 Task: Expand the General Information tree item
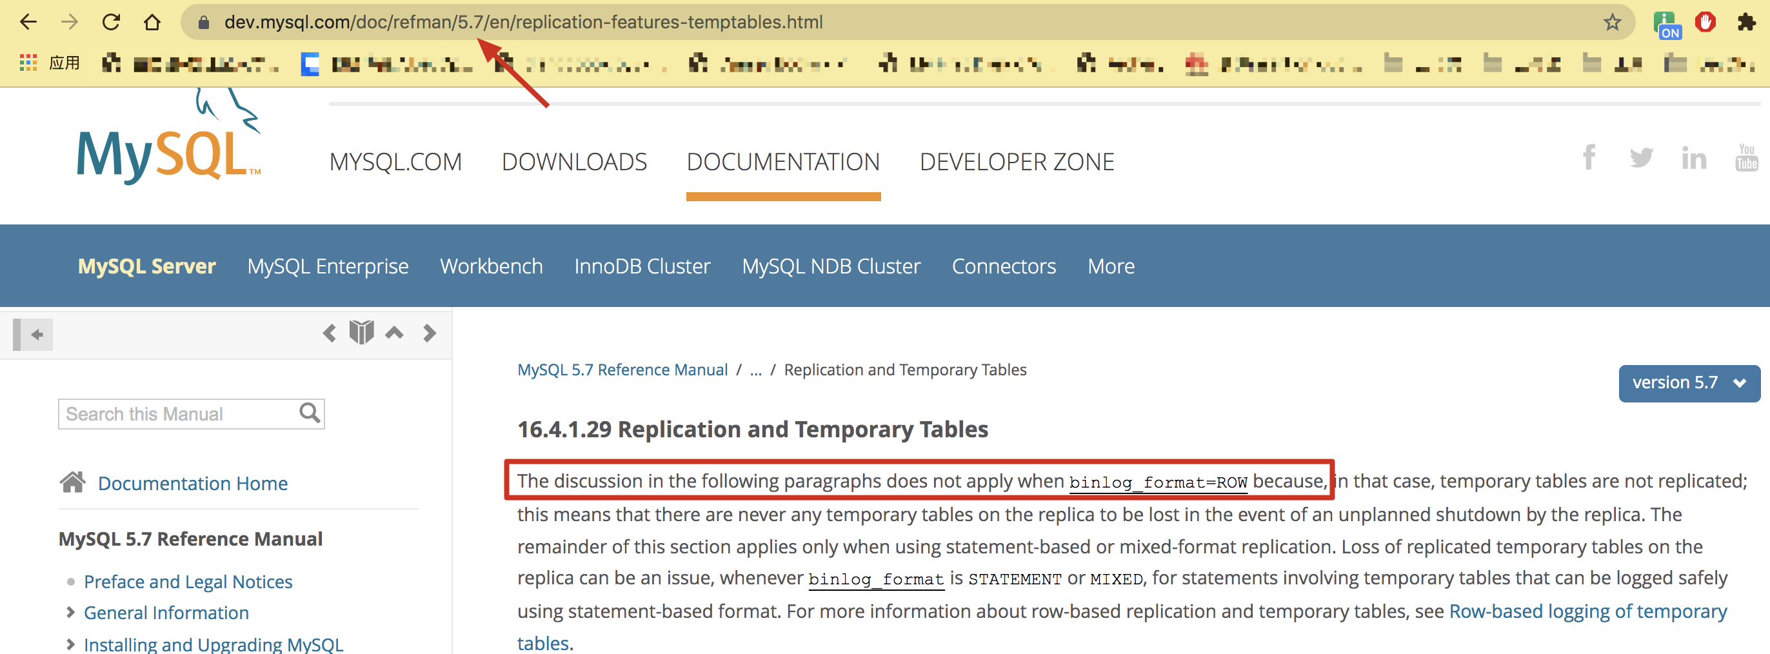[x=70, y=612]
